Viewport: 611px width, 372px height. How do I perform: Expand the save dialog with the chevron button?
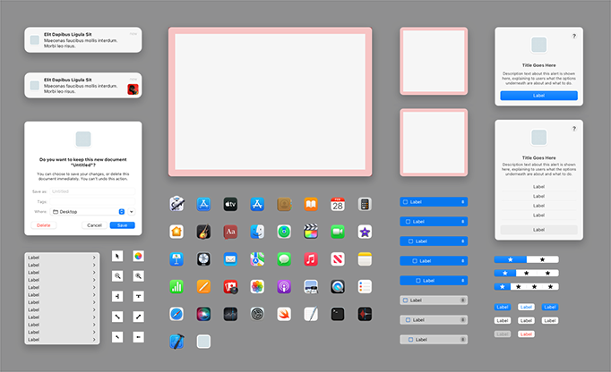[x=132, y=212]
